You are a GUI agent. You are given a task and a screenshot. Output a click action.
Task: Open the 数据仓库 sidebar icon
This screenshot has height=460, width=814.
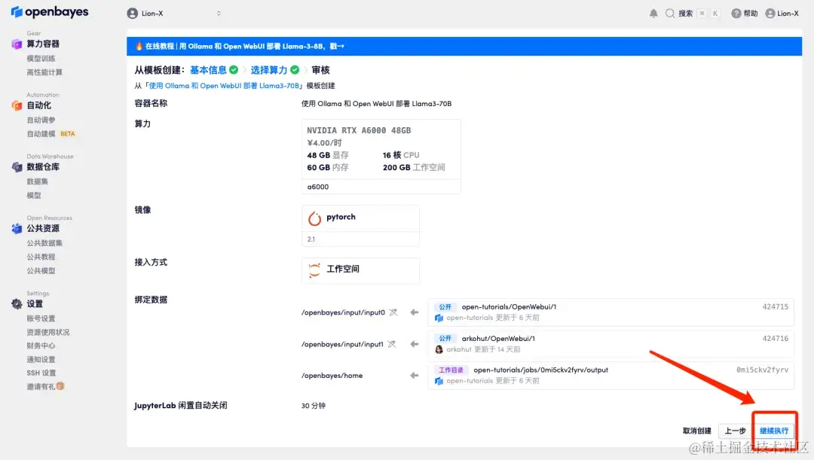(16, 166)
